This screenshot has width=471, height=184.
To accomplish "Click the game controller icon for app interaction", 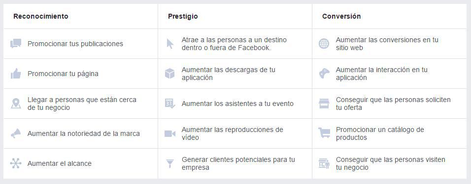I will tap(324, 74).
